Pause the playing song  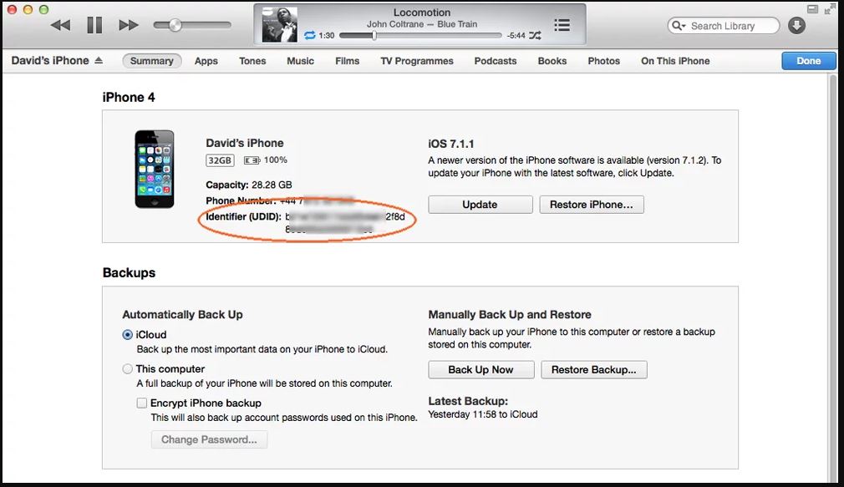94,25
